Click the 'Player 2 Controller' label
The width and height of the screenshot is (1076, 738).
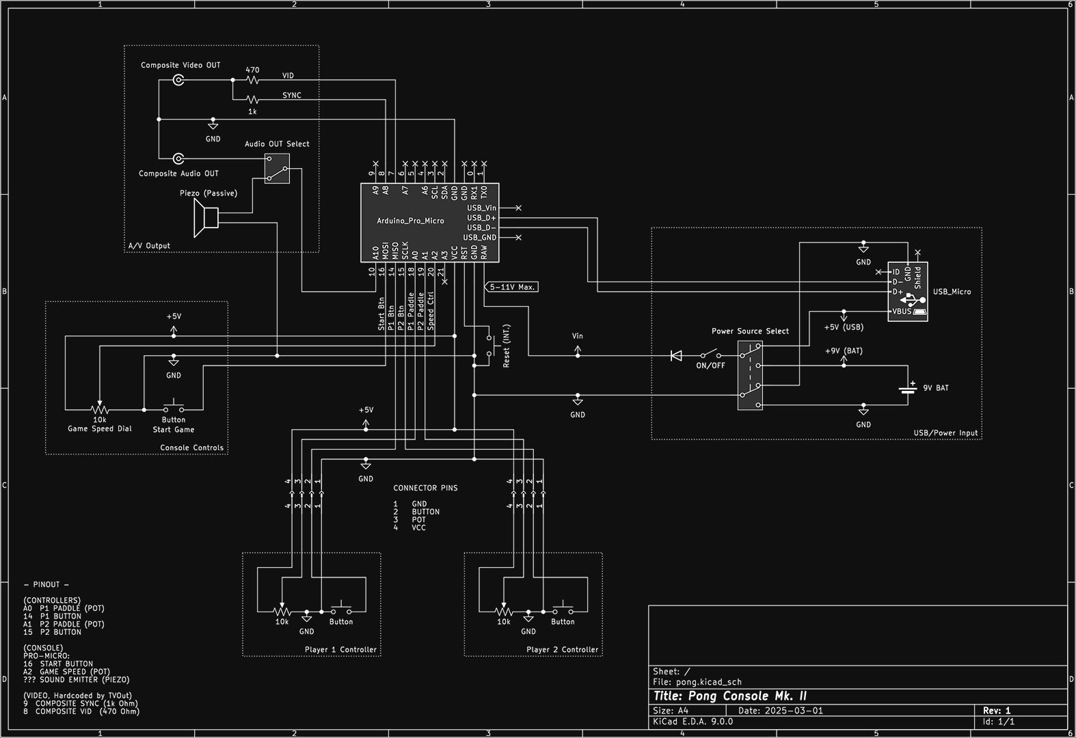tap(563, 650)
